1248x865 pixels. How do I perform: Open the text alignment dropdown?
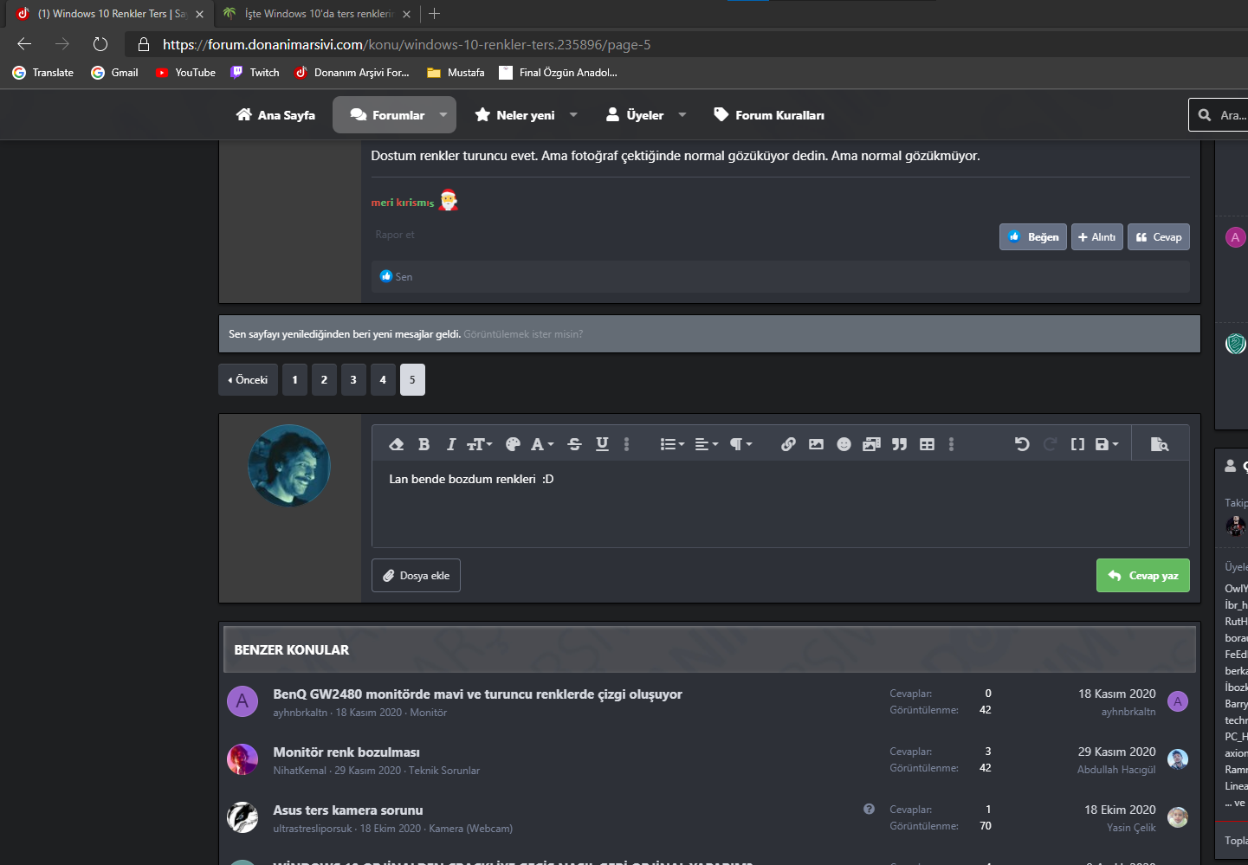click(707, 444)
